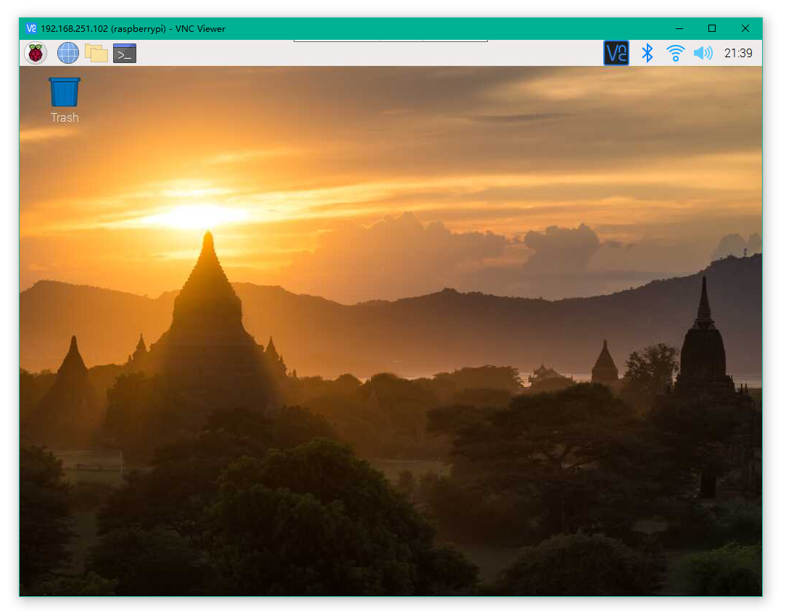This screenshot has width=786, height=615.
Task: Open the VNC Viewer window system menu icon
Action: 31,29
